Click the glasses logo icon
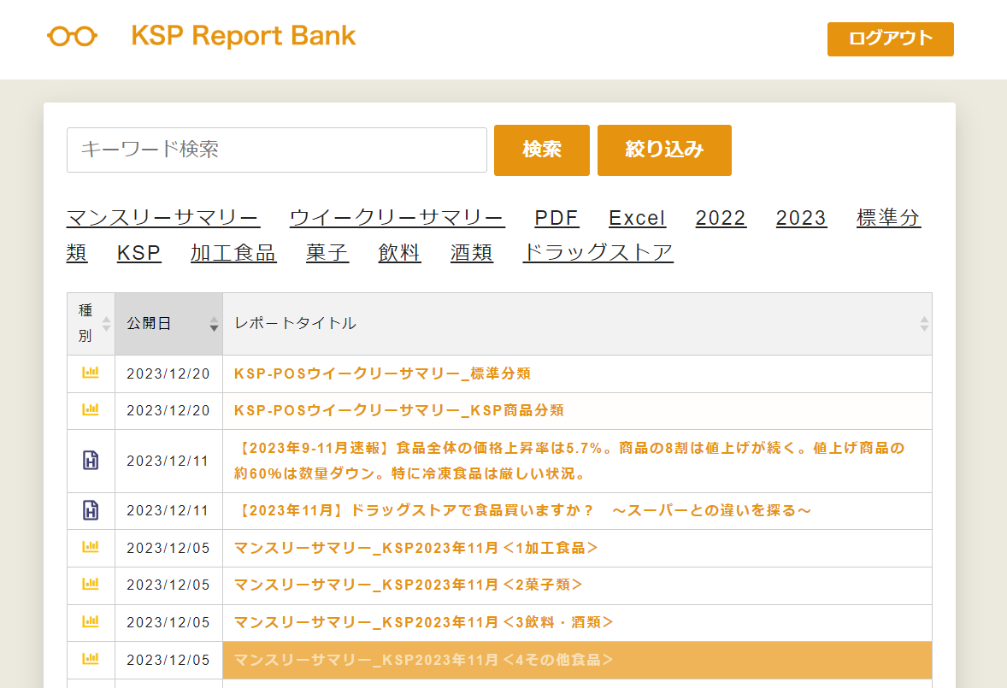This screenshot has width=1007, height=688. point(72,37)
